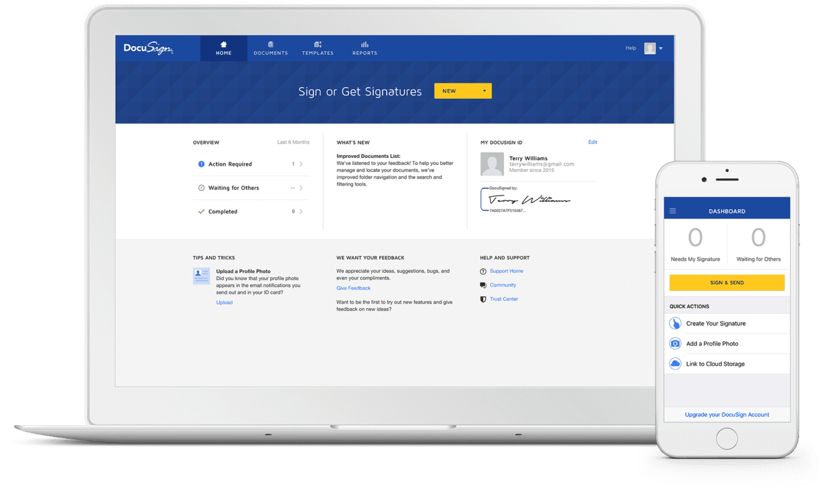Click the Help link in header
This screenshot has width=822, height=488.
tap(631, 48)
